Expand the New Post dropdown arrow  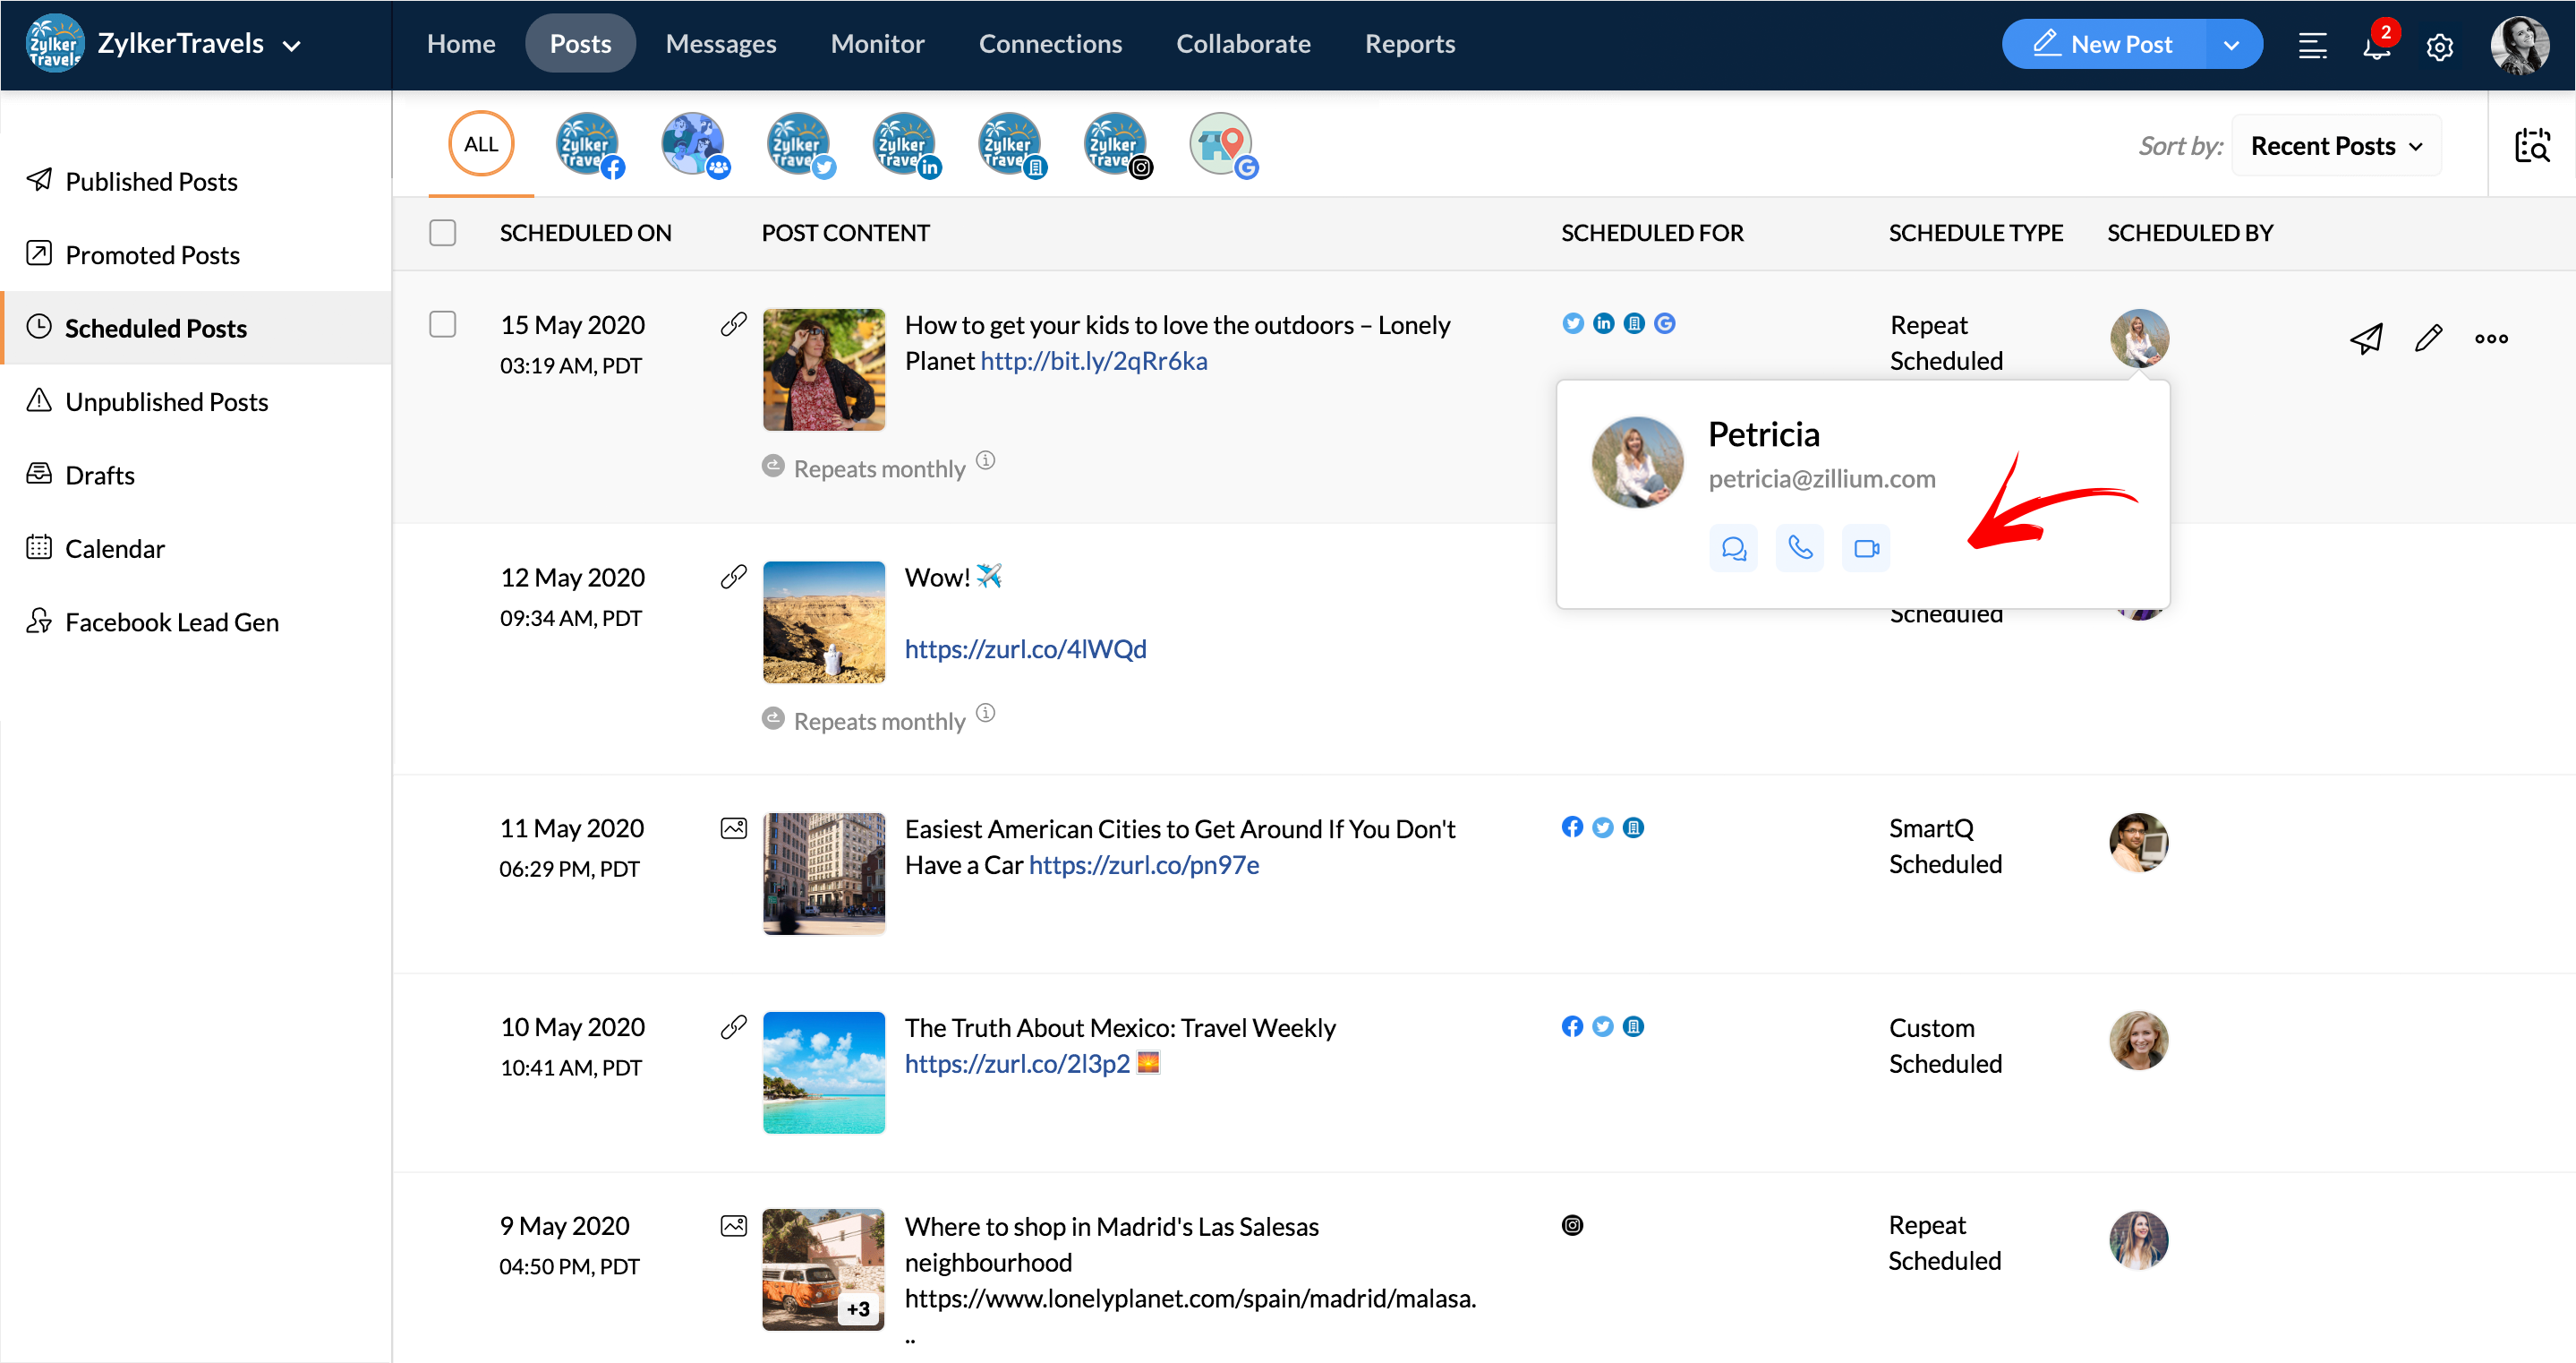pyautogui.click(x=2231, y=45)
